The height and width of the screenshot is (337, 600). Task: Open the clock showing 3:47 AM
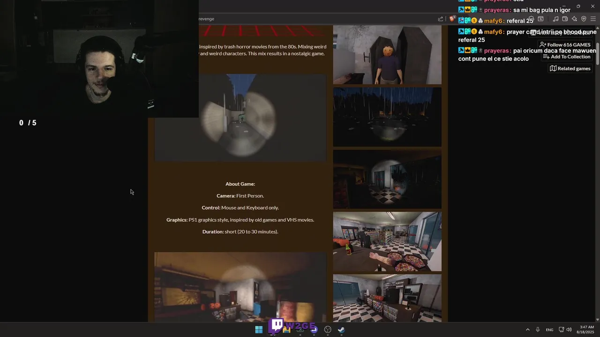coord(586,330)
